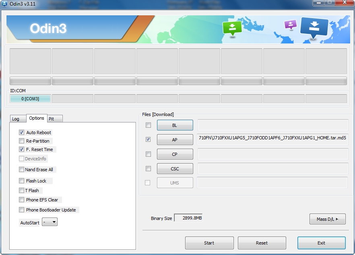355x255 pixels.
Task: Click the purple download bubble icon in banner
Action: [x=291, y=25]
